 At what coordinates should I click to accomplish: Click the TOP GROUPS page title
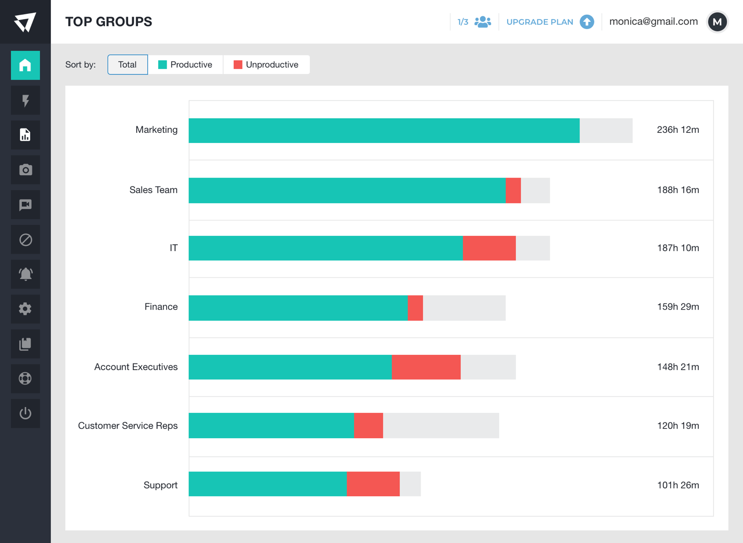click(x=109, y=22)
